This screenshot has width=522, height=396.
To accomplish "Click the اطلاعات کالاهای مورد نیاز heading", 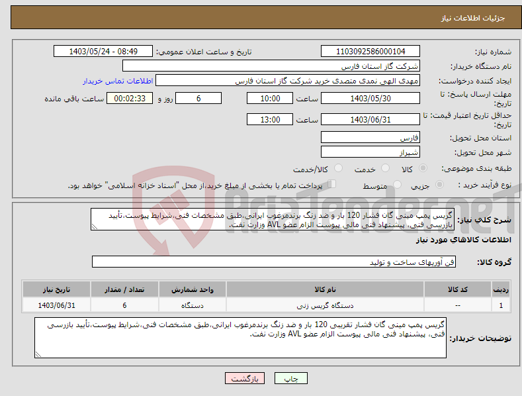I will (463, 240).
